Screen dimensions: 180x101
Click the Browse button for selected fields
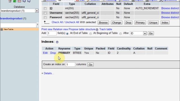pos(103,22)
